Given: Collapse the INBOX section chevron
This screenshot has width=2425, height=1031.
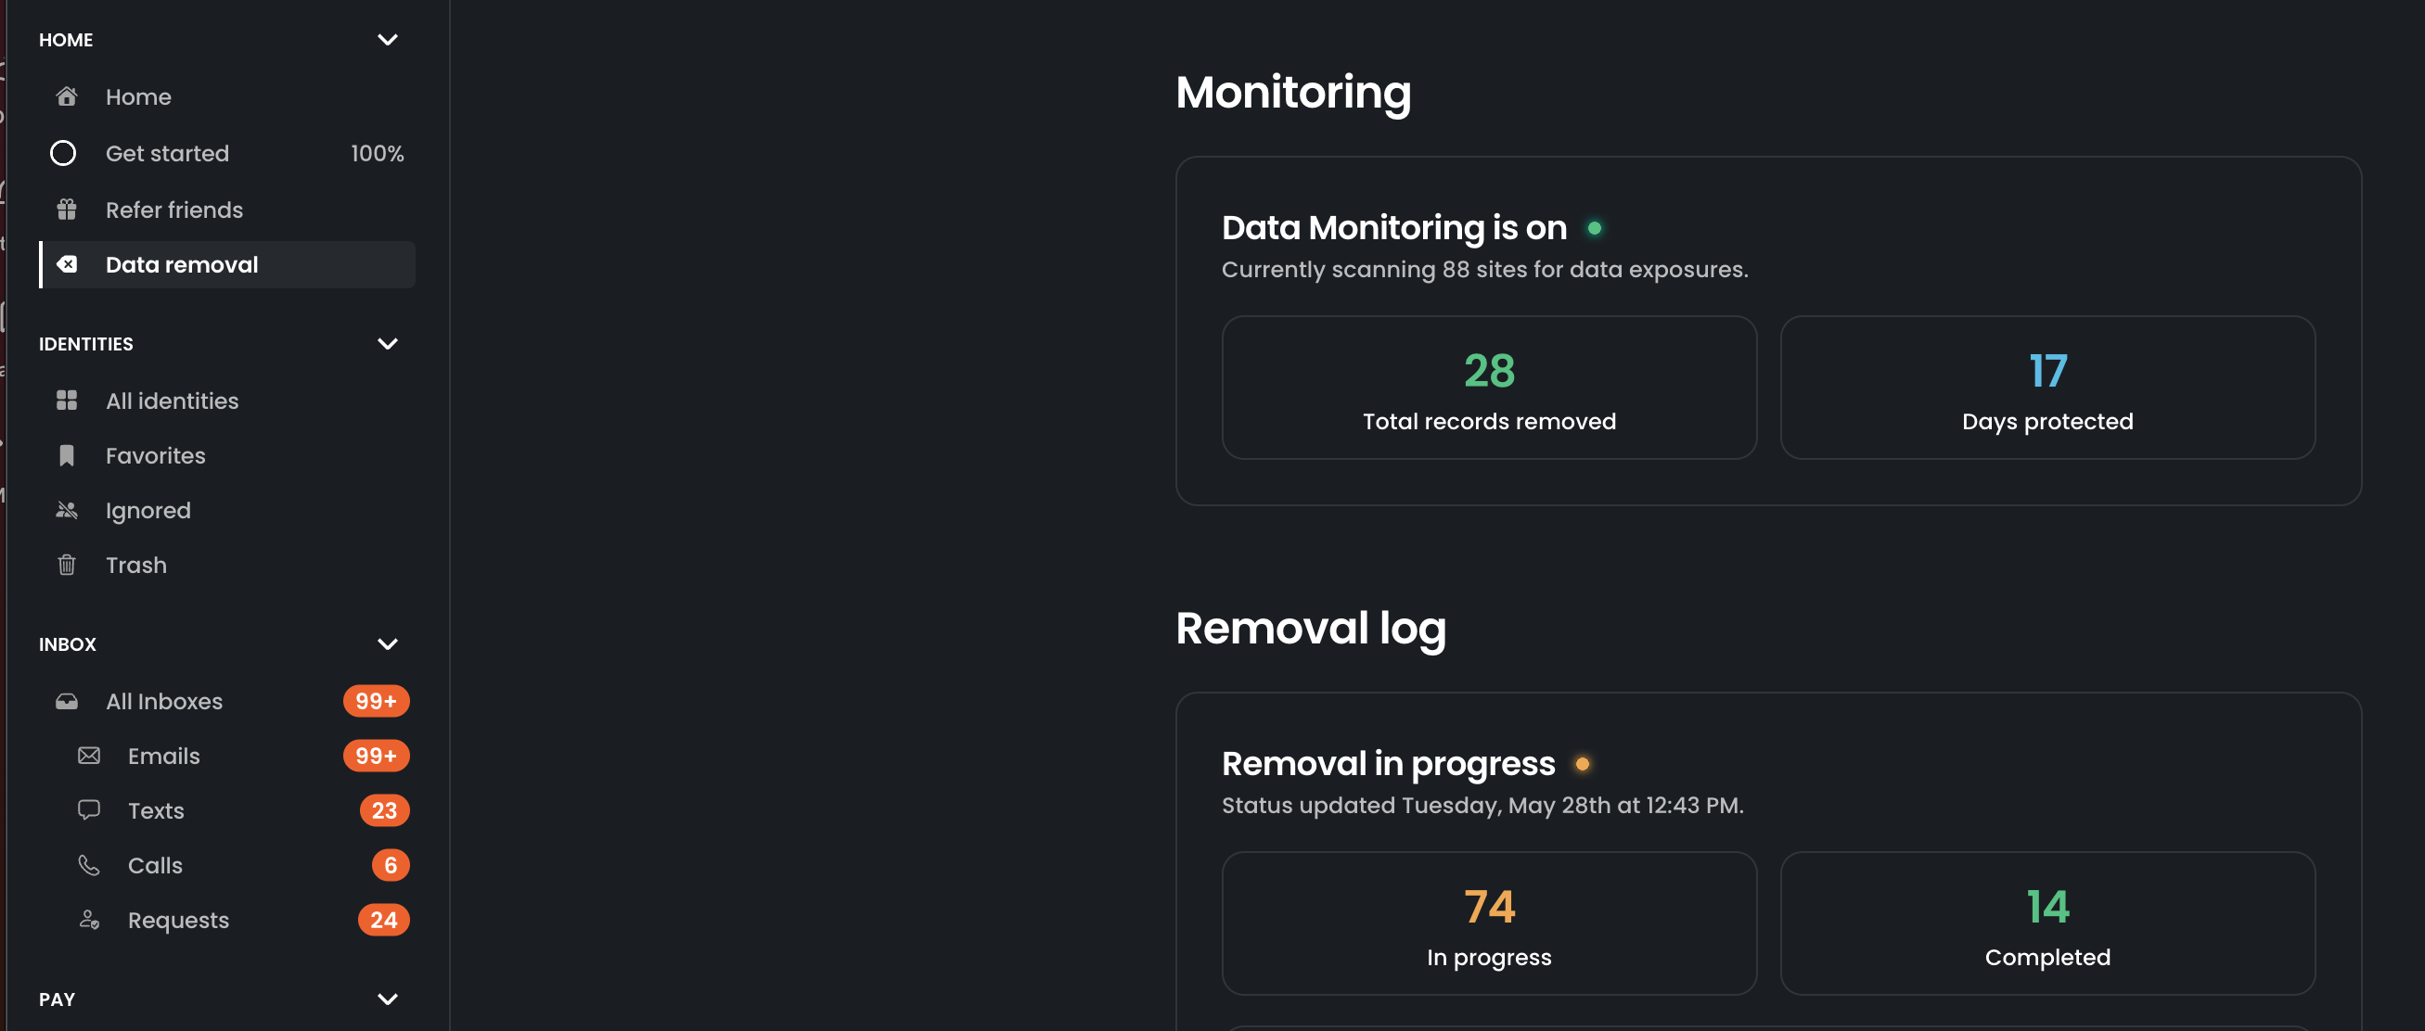Looking at the screenshot, I should pos(387,643).
